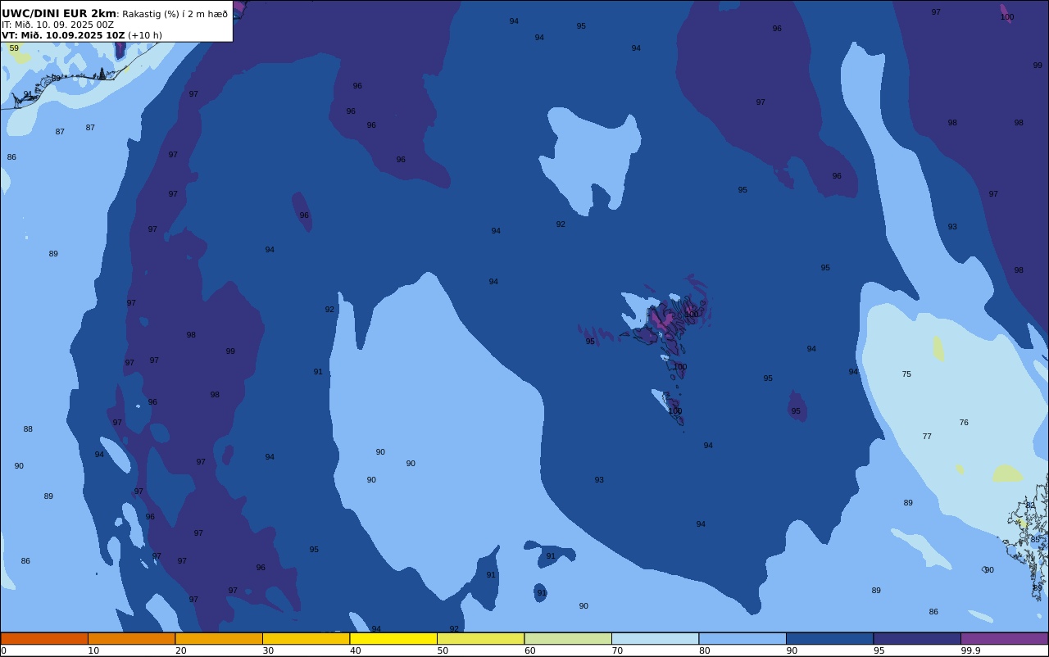This screenshot has width=1049, height=657.
Task: Click the 60–70 light green legend swatch
Action: 568,638
